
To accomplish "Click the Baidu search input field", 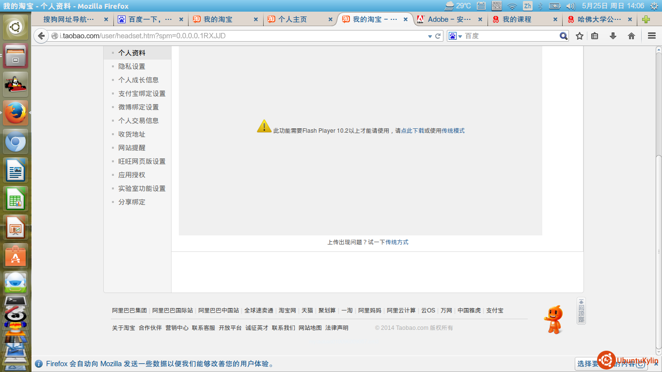I will tap(509, 36).
